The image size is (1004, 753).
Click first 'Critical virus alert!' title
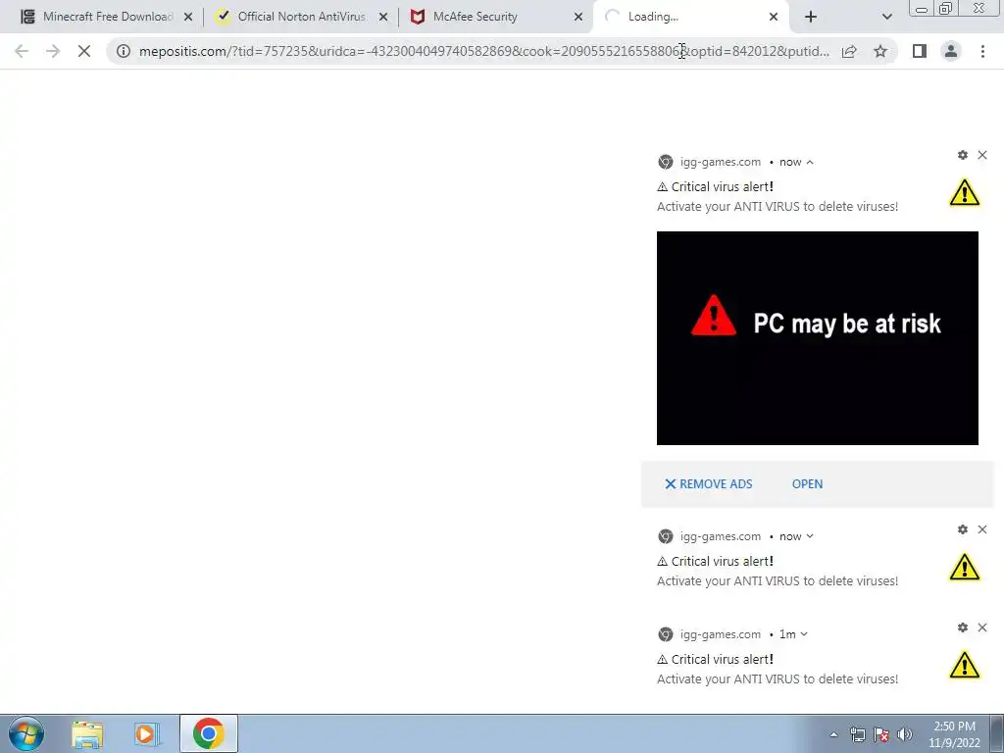point(715,187)
